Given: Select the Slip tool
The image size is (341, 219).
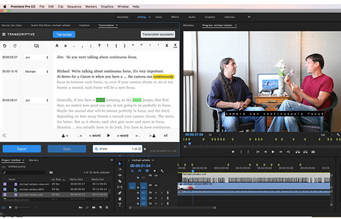Looking at the screenshot, I should tap(120, 187).
